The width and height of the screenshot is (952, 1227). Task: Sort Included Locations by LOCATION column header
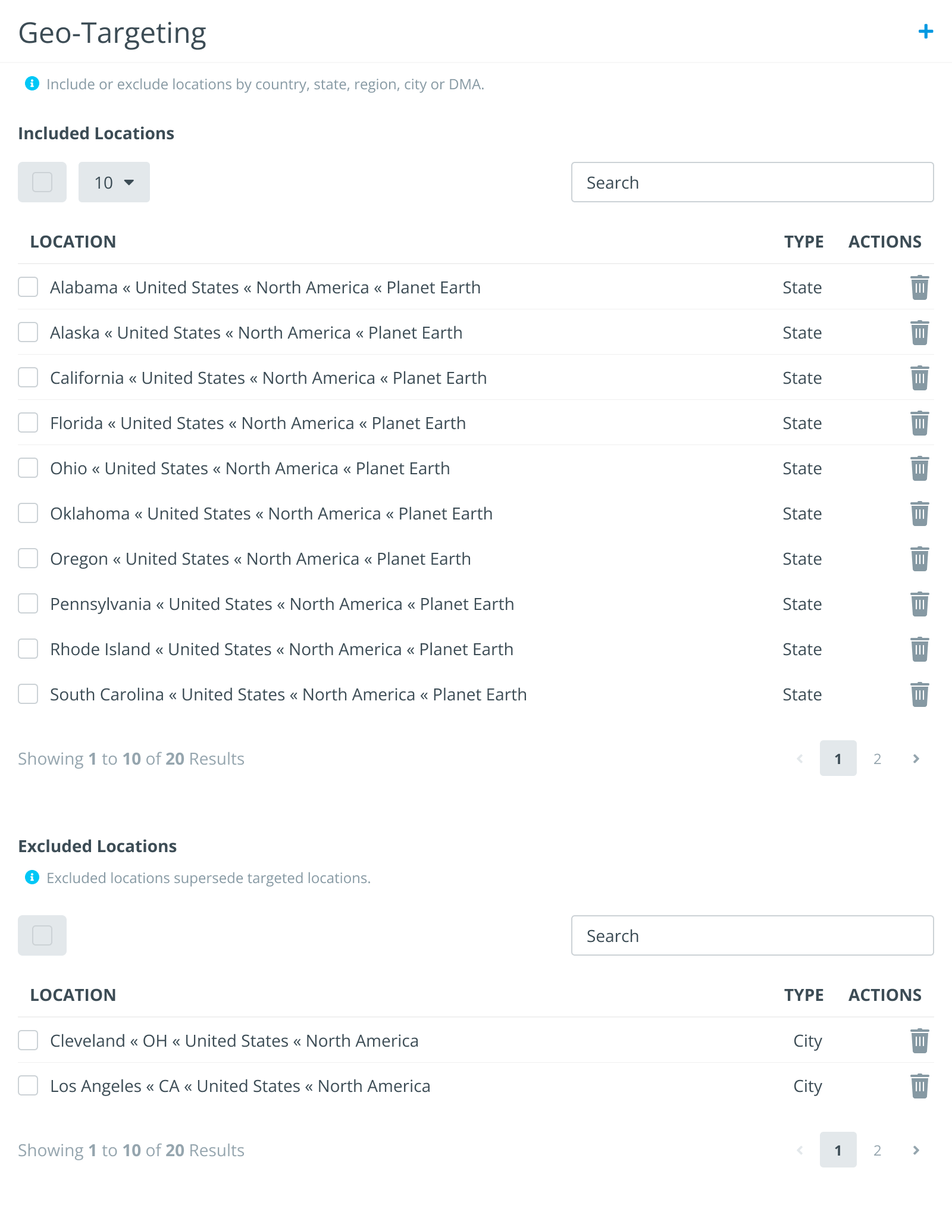click(73, 242)
